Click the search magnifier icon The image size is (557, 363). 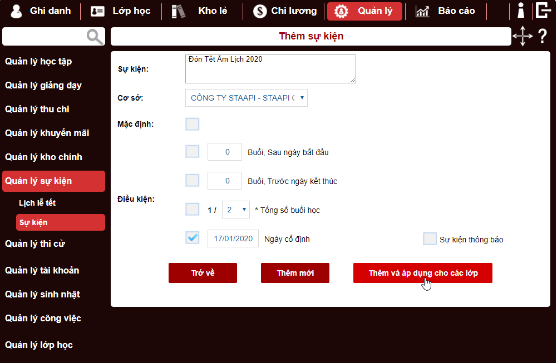pos(95,37)
